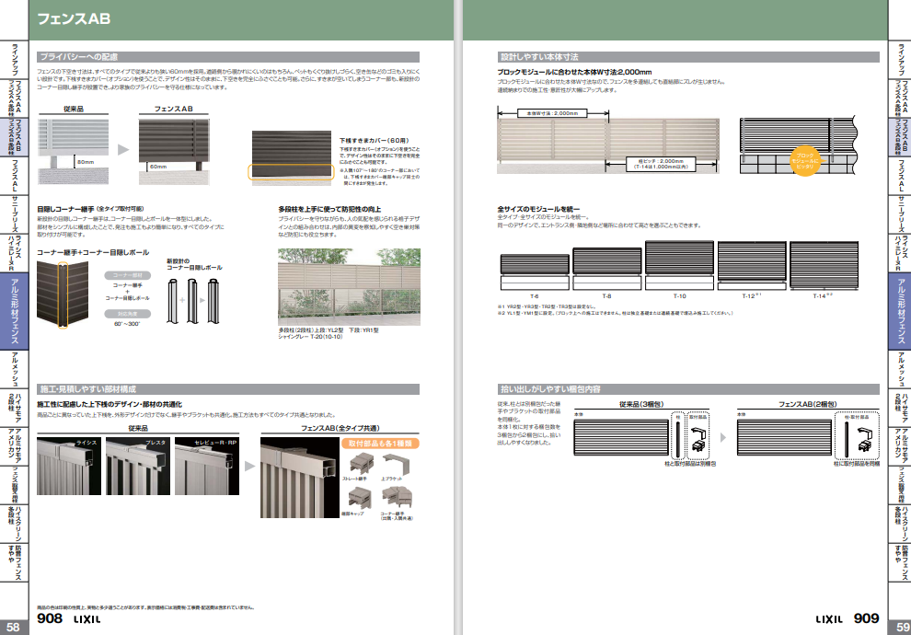Click the bracket parts icon in フェンスAB(2梱包) diagram
The width and height of the screenshot is (911, 635).
coord(864,439)
